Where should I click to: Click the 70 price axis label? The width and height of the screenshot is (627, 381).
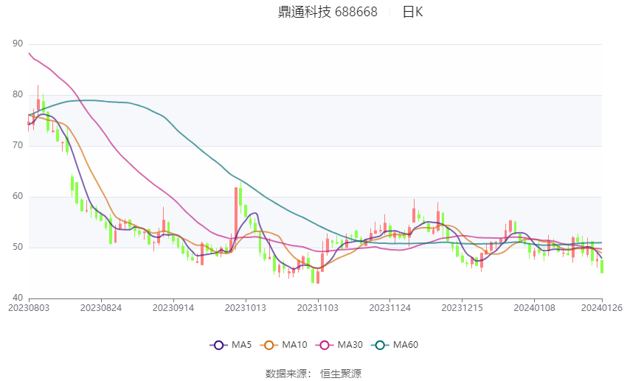pos(18,145)
